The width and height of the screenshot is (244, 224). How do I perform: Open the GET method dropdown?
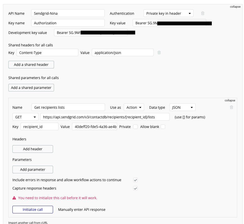click(x=25, y=117)
